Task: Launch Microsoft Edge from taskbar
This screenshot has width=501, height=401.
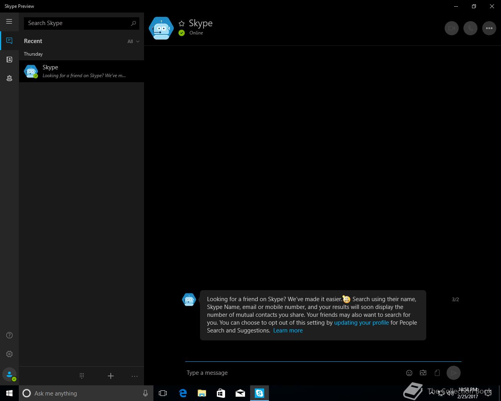Action: pos(182,393)
